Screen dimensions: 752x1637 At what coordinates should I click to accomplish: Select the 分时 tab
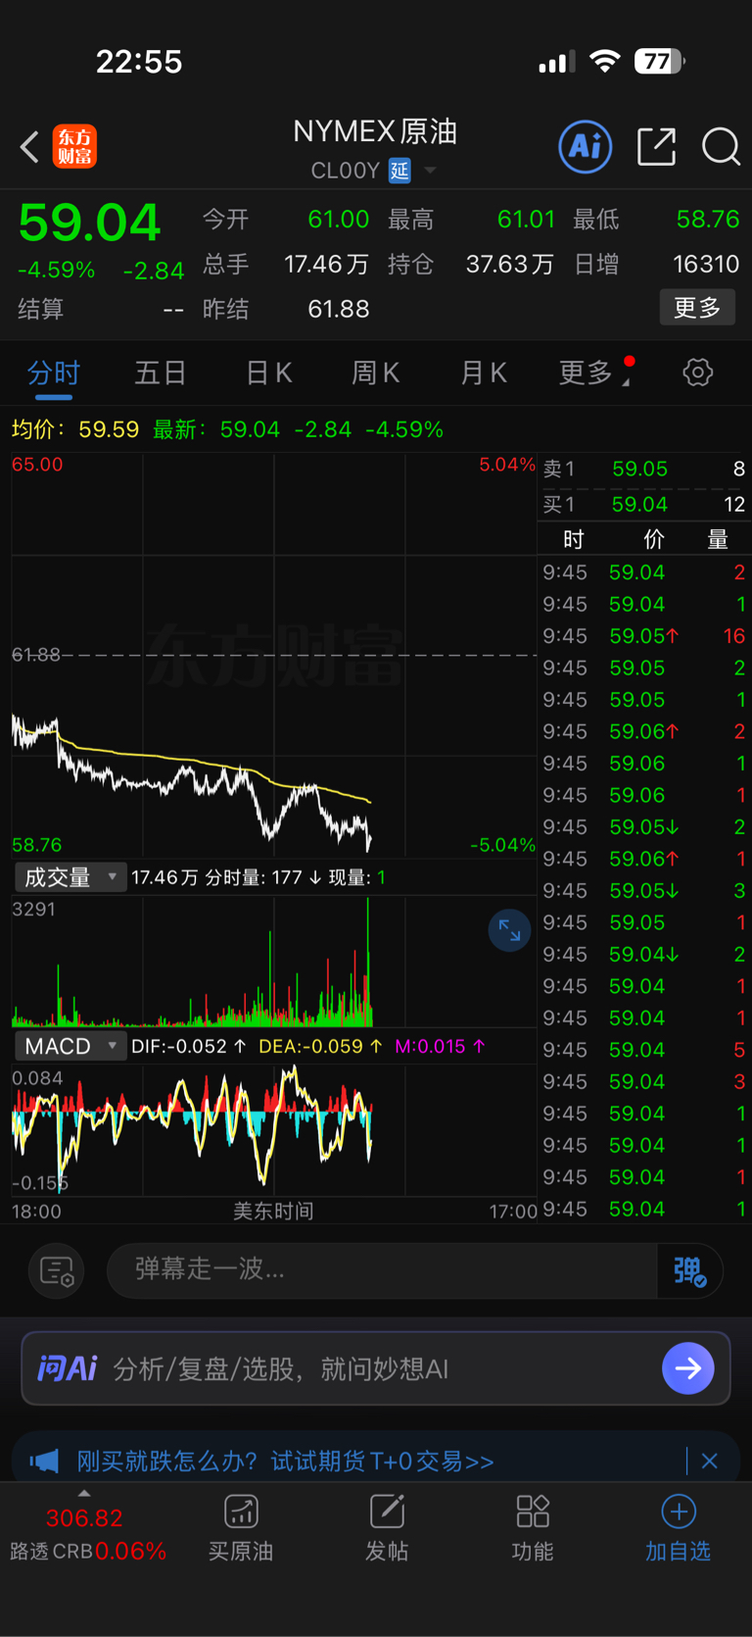point(53,372)
